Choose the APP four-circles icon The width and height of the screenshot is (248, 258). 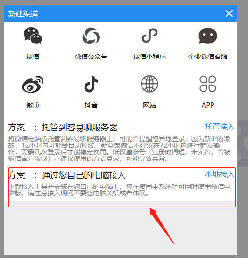click(x=208, y=84)
